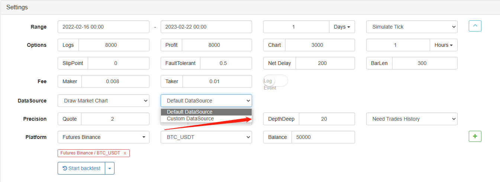Screen dimensions: 500x182
Task: Remove the Futures Binance / BTC_USDT tag
Action: (125, 153)
